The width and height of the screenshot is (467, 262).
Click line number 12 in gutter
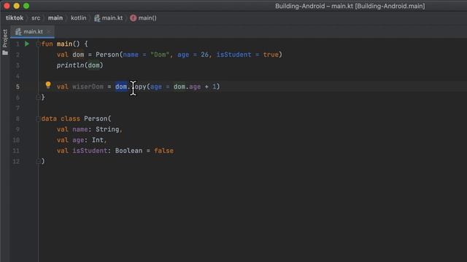point(16,162)
